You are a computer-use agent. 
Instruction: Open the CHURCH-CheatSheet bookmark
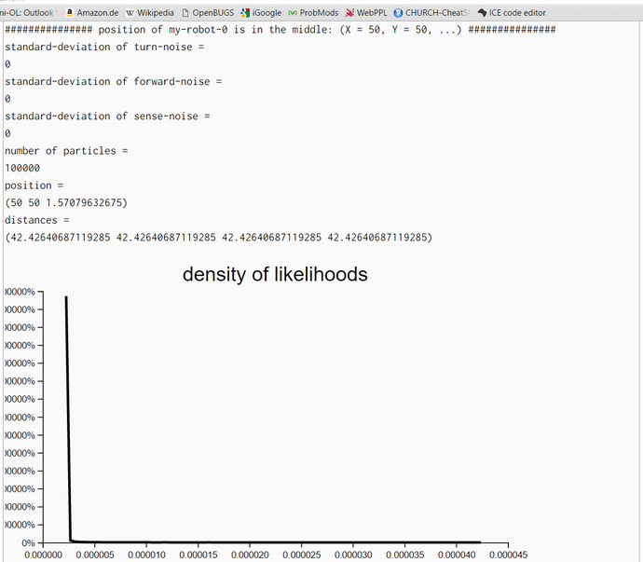click(431, 13)
